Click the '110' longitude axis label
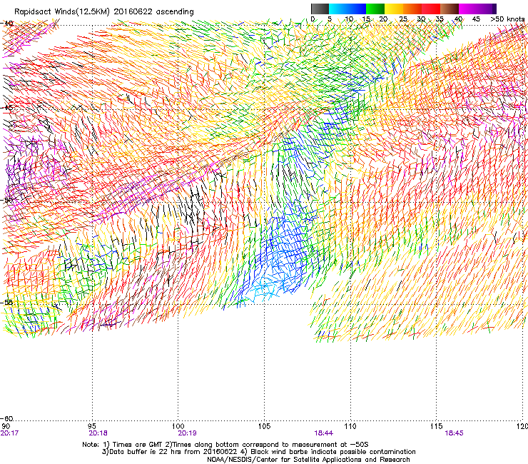 coord(350,426)
